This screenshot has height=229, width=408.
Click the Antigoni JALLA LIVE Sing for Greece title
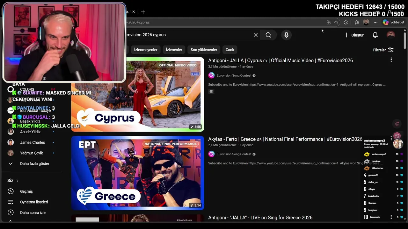pyautogui.click(x=260, y=218)
